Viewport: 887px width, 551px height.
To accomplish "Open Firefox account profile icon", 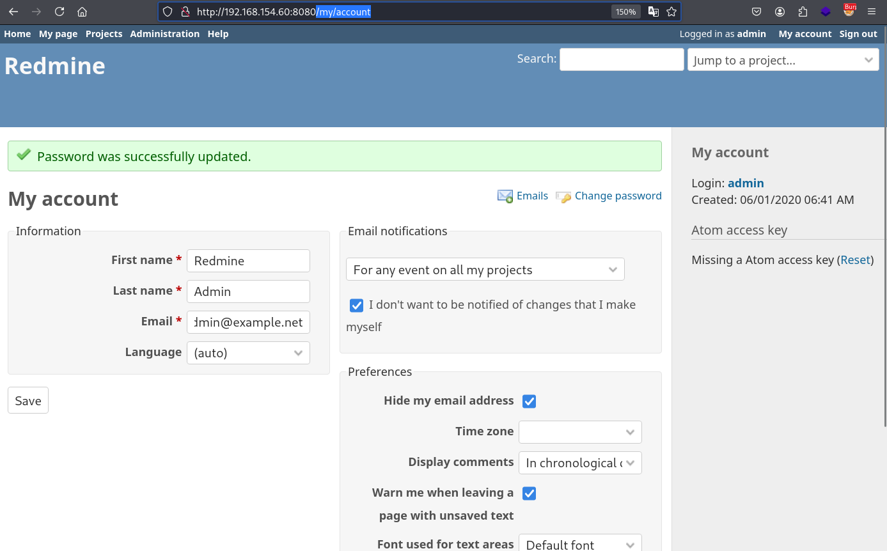I will (x=780, y=12).
